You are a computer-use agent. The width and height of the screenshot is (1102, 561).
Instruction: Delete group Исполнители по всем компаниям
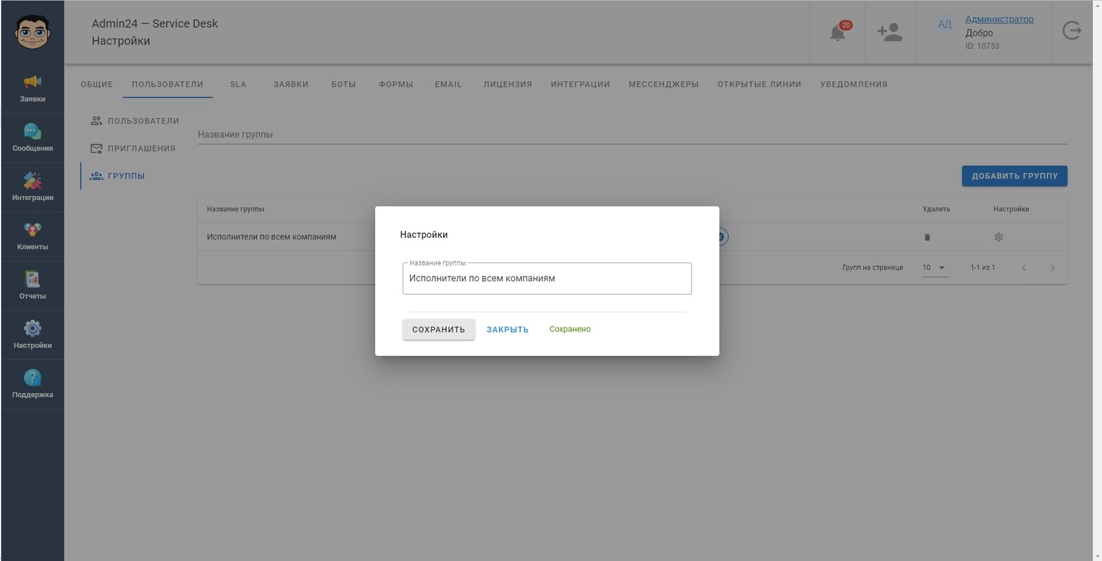point(927,237)
